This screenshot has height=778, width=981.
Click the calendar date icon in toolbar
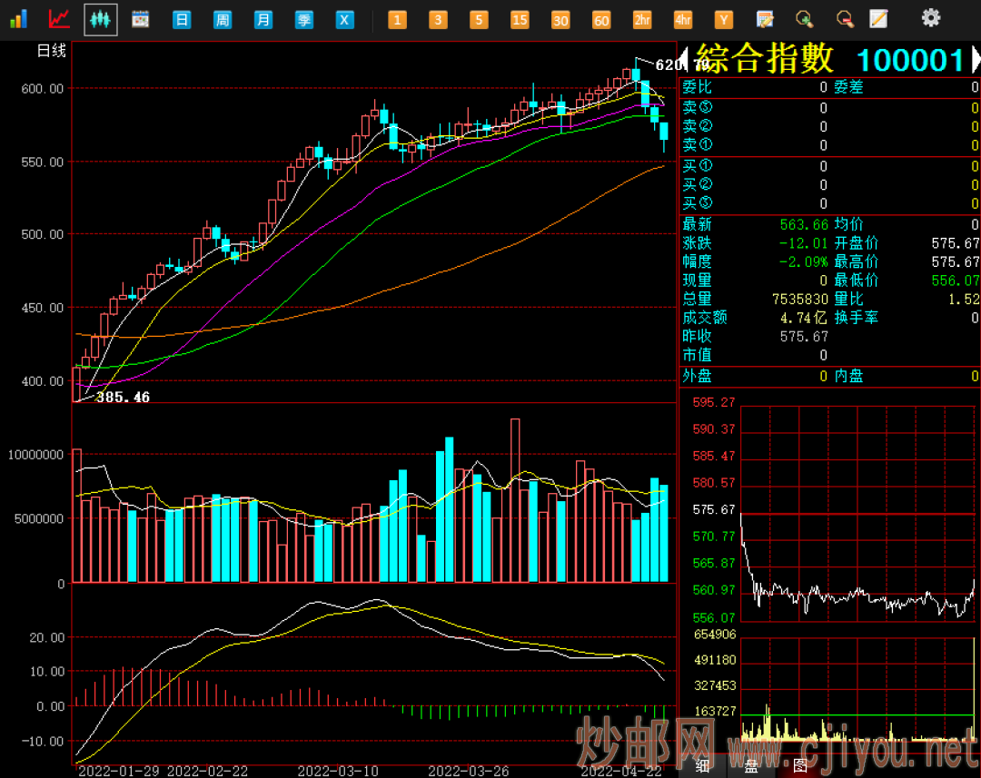tap(141, 19)
